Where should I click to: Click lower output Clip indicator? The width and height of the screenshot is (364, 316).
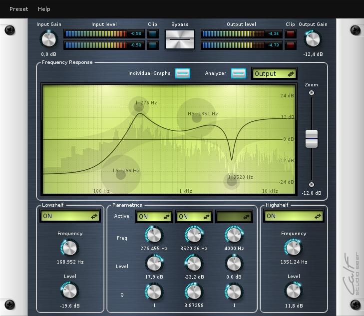[x=291, y=45]
